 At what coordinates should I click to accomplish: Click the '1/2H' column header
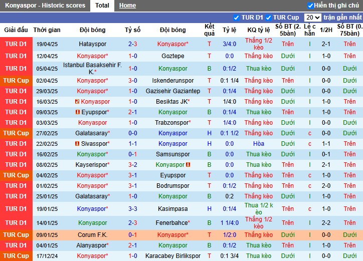326,30
